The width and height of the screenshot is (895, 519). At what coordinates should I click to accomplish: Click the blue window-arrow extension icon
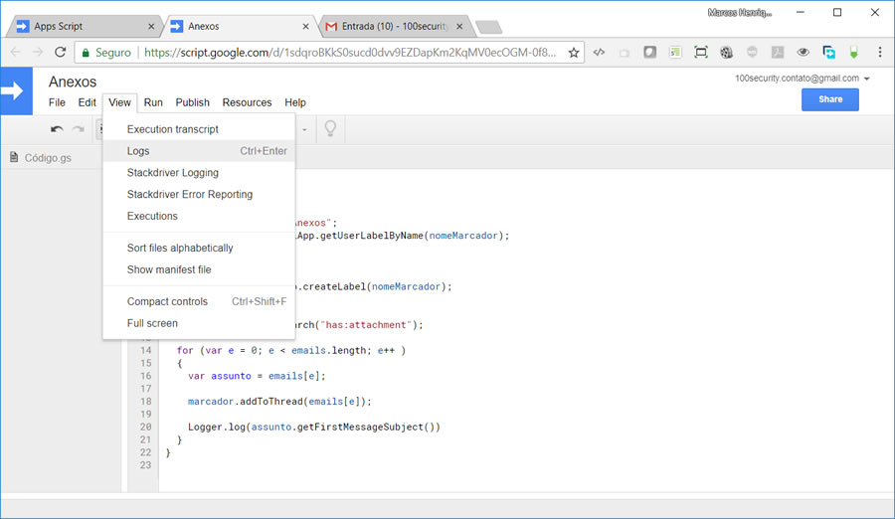pos(828,52)
